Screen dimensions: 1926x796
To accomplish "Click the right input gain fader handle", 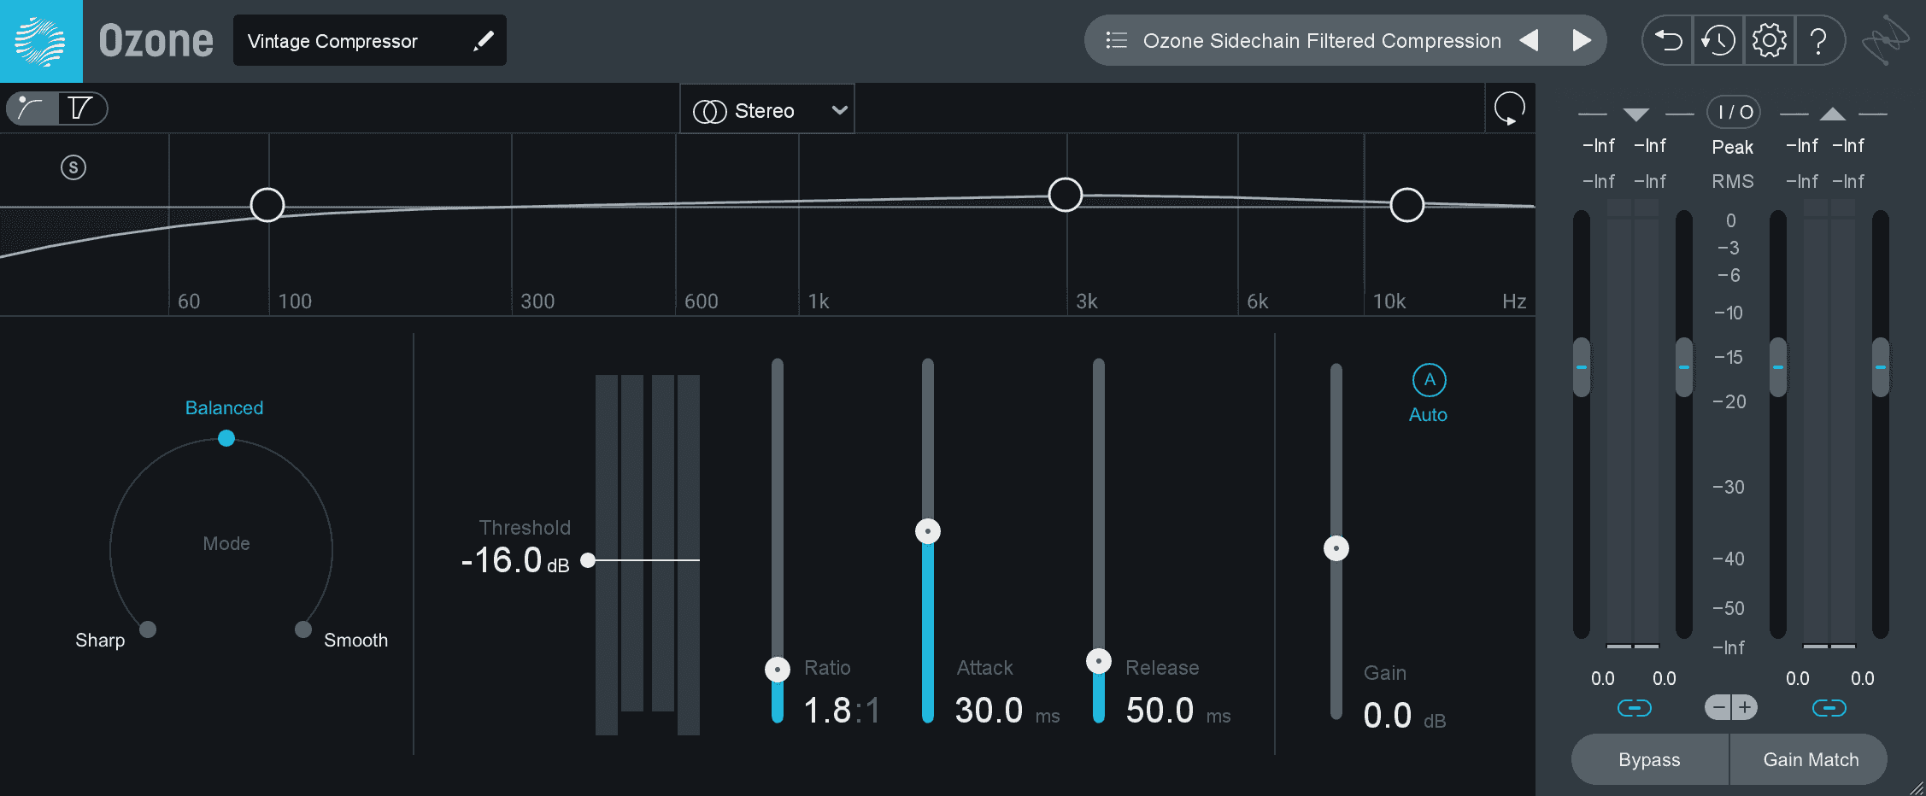I will click(1684, 367).
